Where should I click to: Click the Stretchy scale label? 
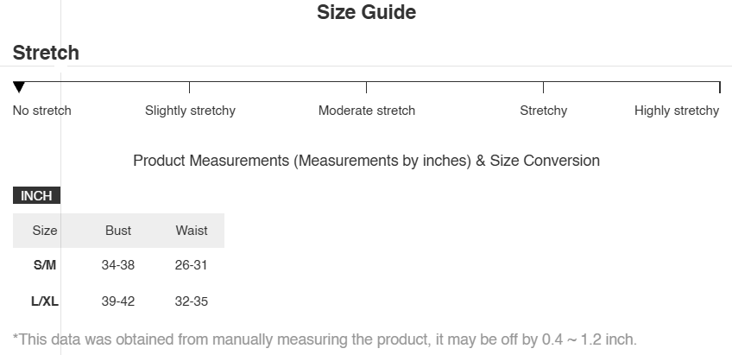click(544, 111)
